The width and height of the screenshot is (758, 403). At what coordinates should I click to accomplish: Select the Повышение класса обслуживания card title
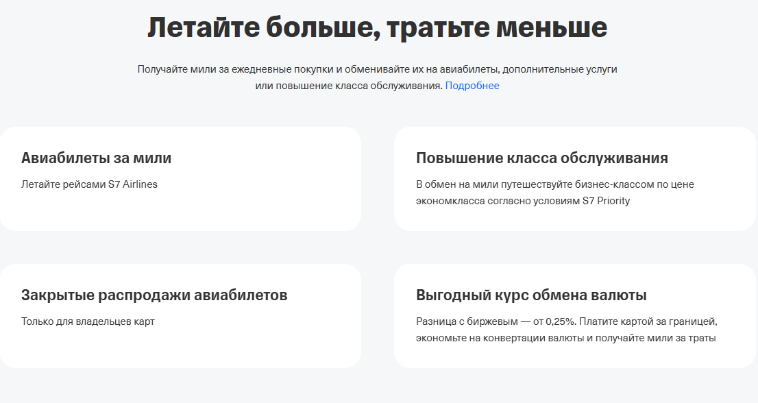pos(541,158)
